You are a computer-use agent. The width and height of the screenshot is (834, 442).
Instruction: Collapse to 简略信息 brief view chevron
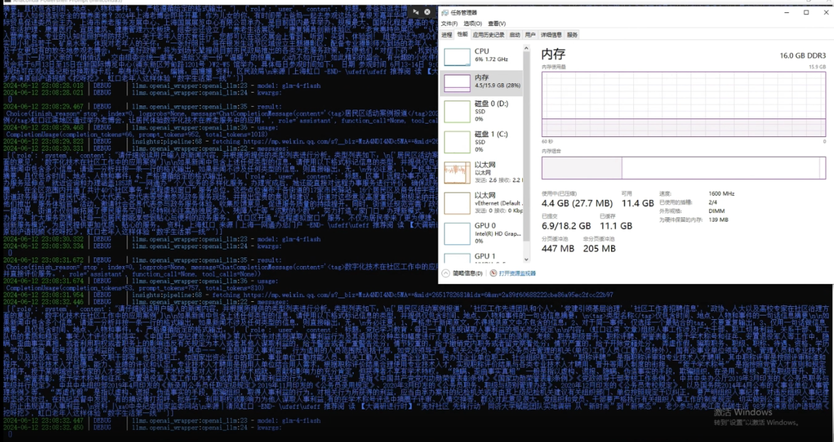coord(446,273)
